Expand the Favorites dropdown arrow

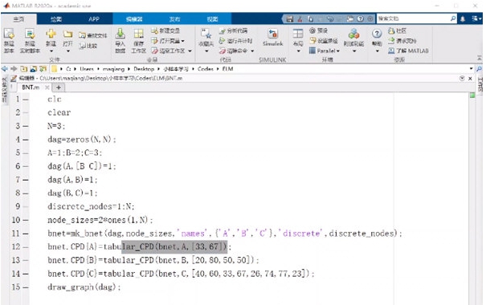[206, 51]
